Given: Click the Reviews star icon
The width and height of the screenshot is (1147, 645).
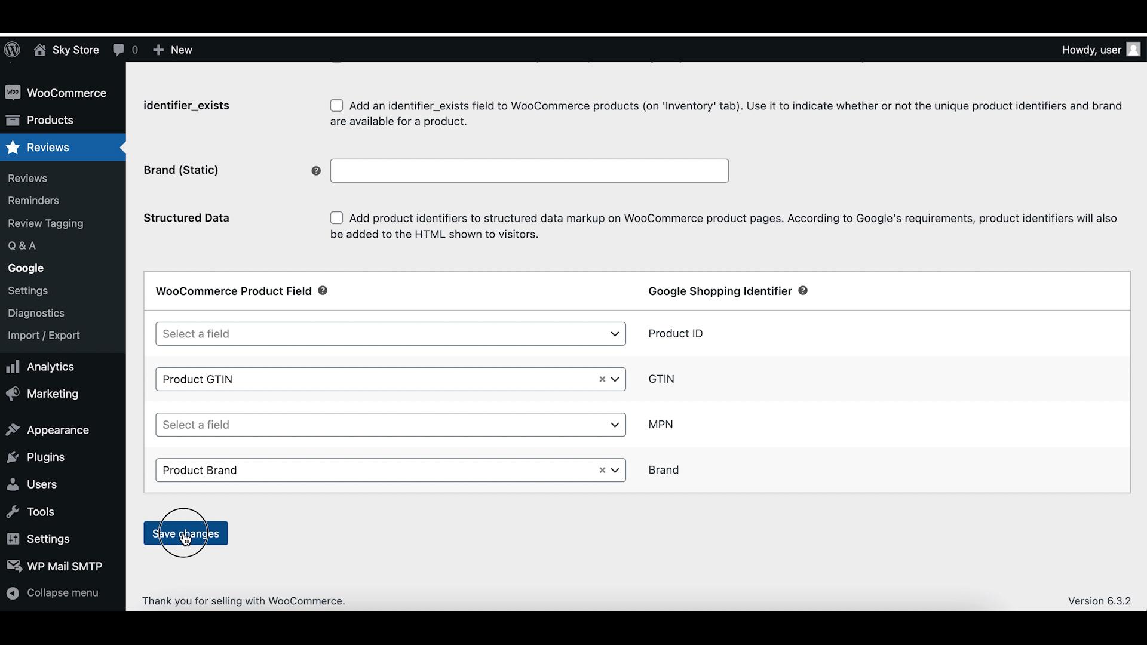Looking at the screenshot, I should [x=13, y=148].
